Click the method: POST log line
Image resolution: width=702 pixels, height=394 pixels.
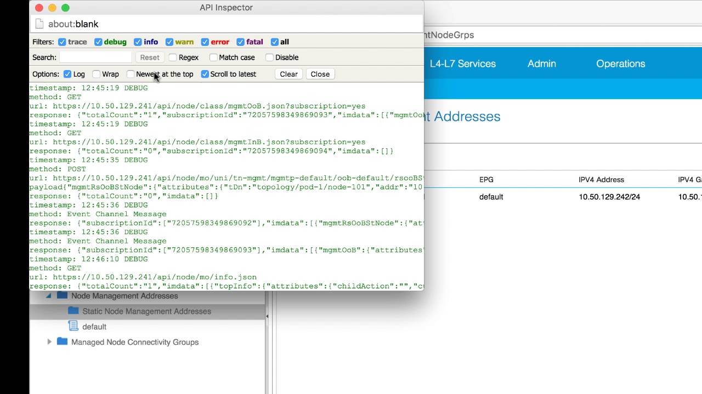58,170
